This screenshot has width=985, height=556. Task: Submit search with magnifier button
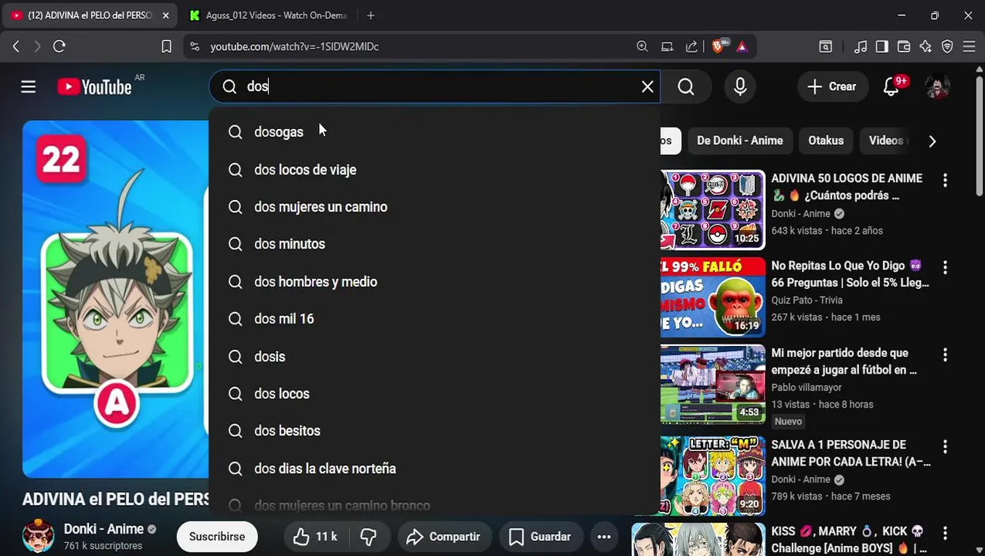686,86
